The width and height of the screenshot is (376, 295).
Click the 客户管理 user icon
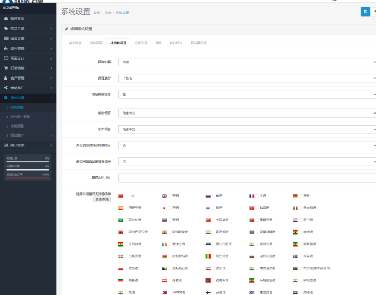pos(6,78)
